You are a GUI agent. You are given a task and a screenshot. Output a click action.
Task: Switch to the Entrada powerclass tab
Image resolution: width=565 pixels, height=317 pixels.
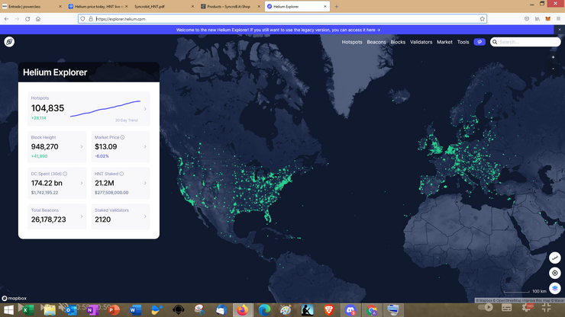click(x=32, y=6)
